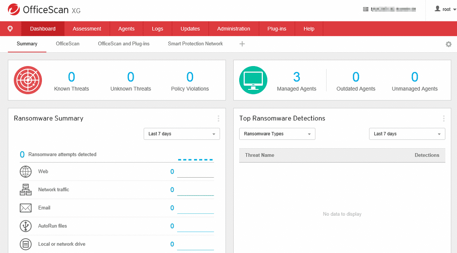Click the Policy Violations count
This screenshot has width=457, height=253.
click(x=190, y=77)
